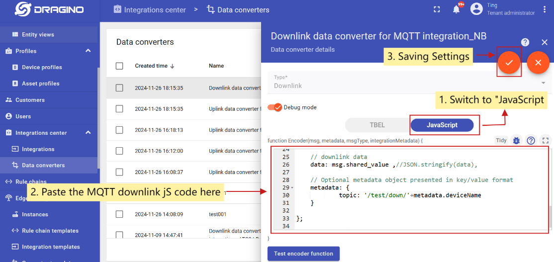Click the Entity views sidebar icon
554x262 pixels.
coord(15,35)
